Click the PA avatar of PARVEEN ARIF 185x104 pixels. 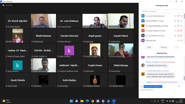143,40
